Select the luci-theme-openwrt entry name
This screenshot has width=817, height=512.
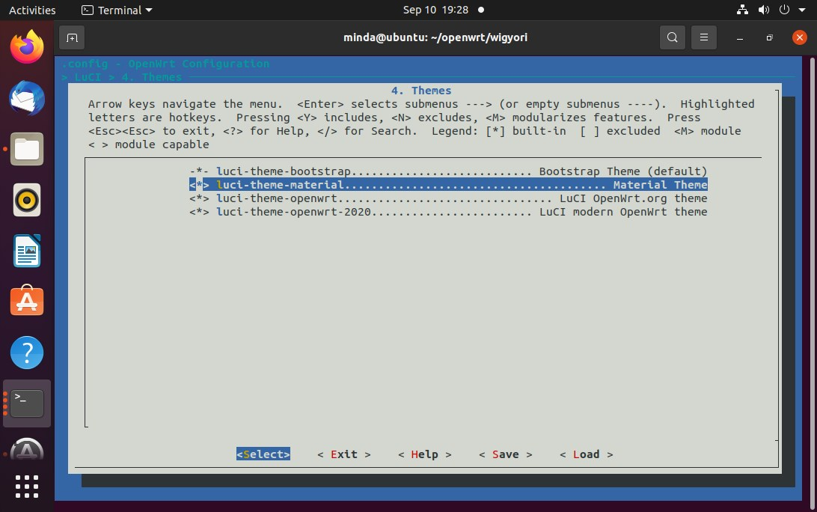tap(277, 198)
